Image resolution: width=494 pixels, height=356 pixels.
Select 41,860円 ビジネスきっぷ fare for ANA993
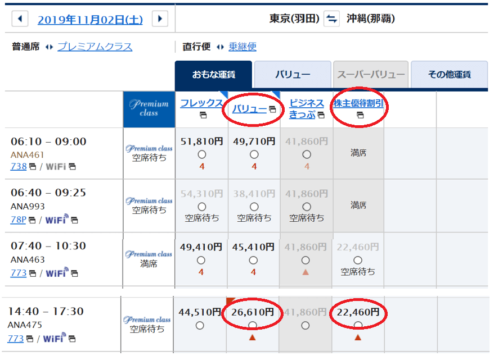tap(307, 207)
